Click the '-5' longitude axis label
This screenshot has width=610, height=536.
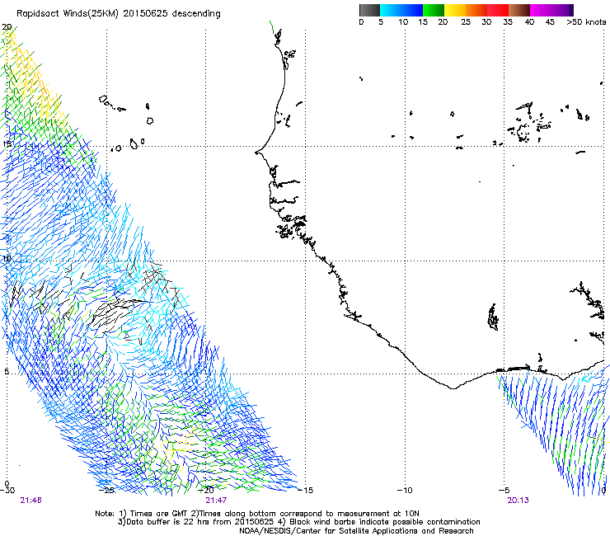tap(504, 490)
